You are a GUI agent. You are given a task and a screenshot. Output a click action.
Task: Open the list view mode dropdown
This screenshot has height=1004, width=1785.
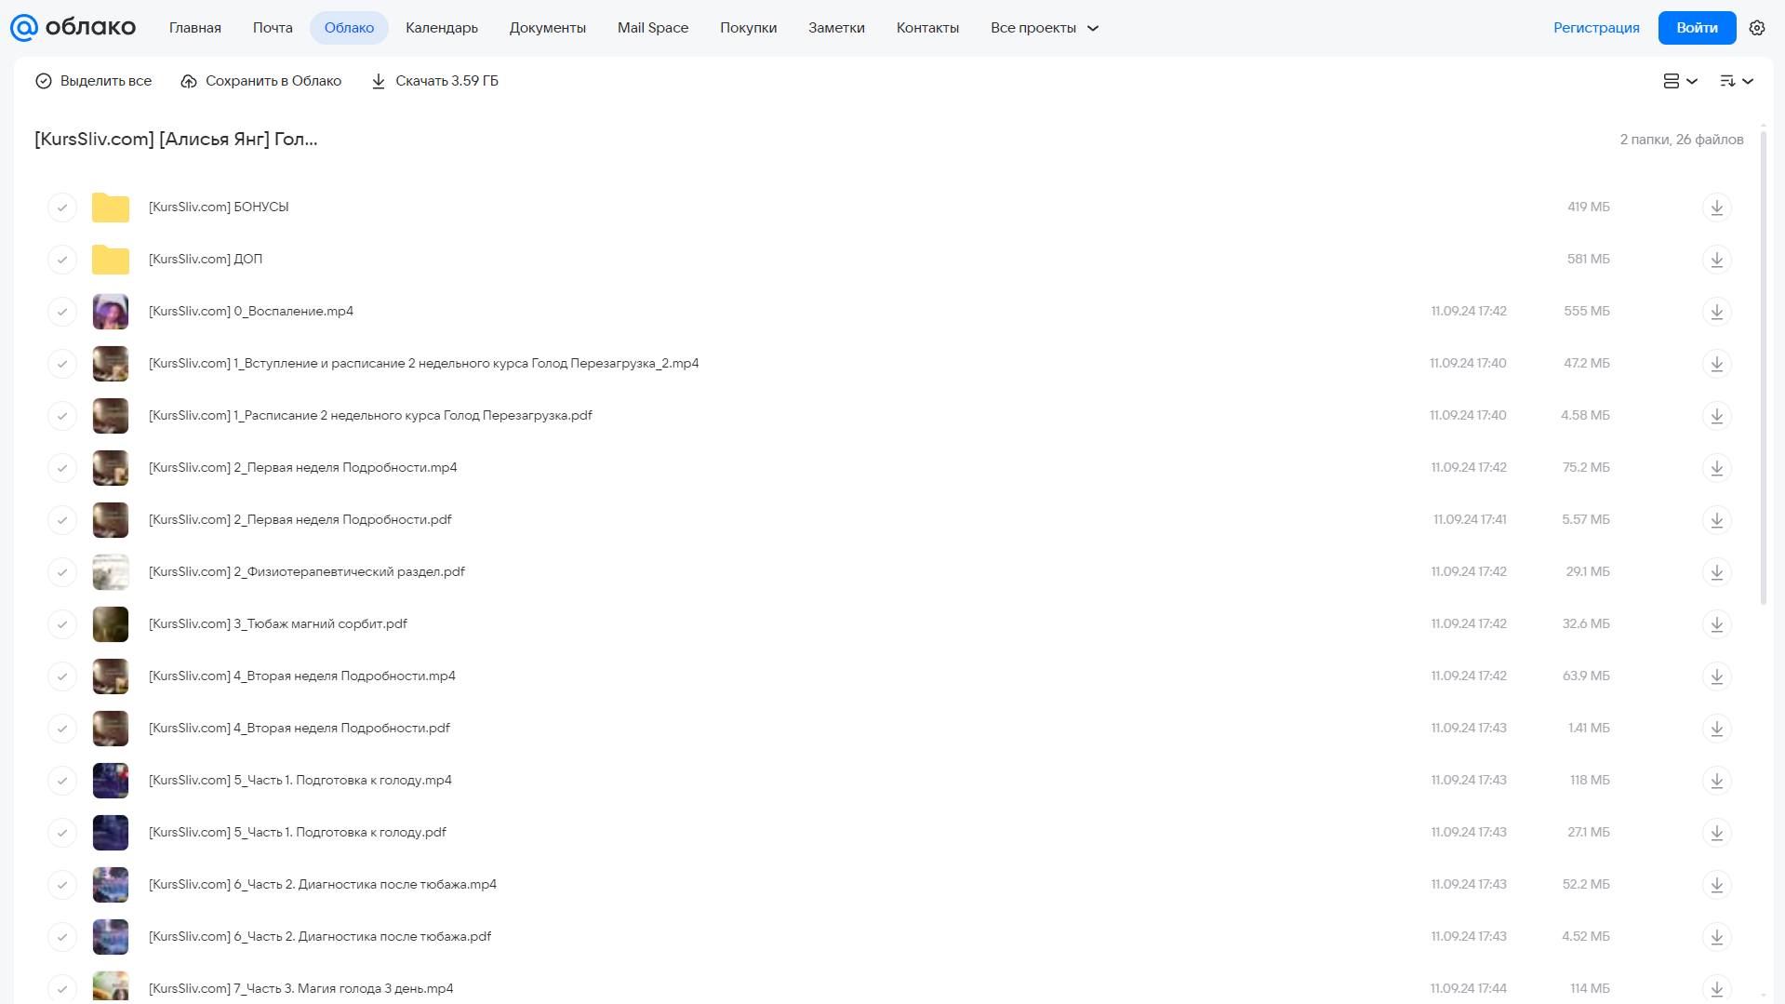[1680, 81]
